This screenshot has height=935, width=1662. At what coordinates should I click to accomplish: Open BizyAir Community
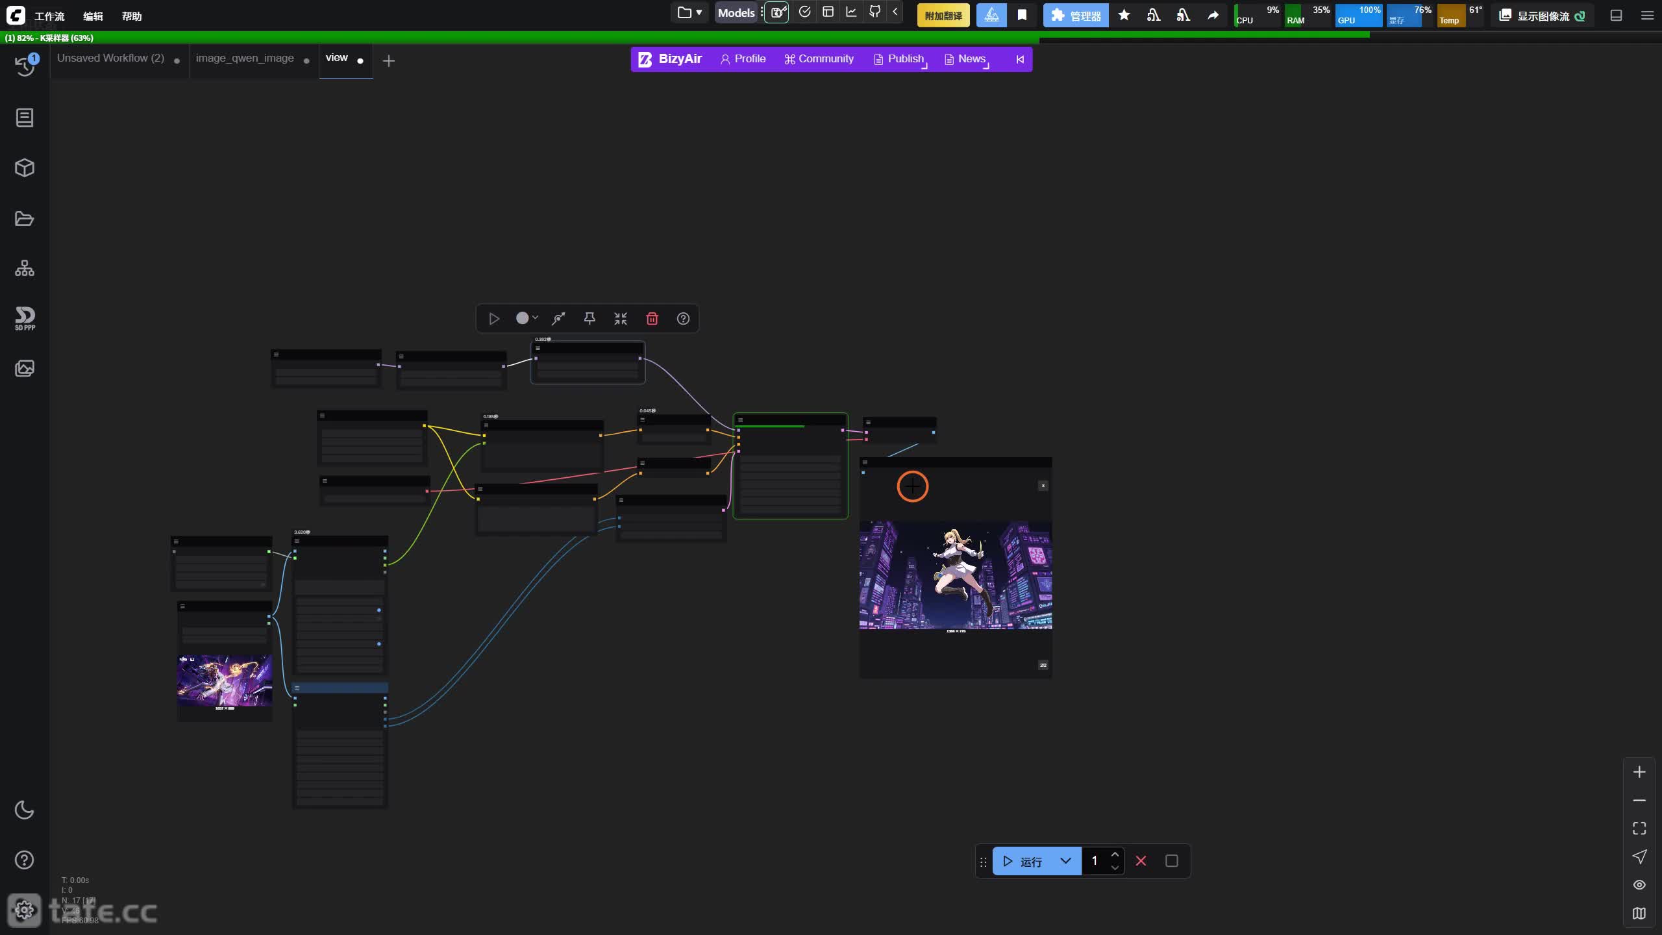pyautogui.click(x=819, y=59)
